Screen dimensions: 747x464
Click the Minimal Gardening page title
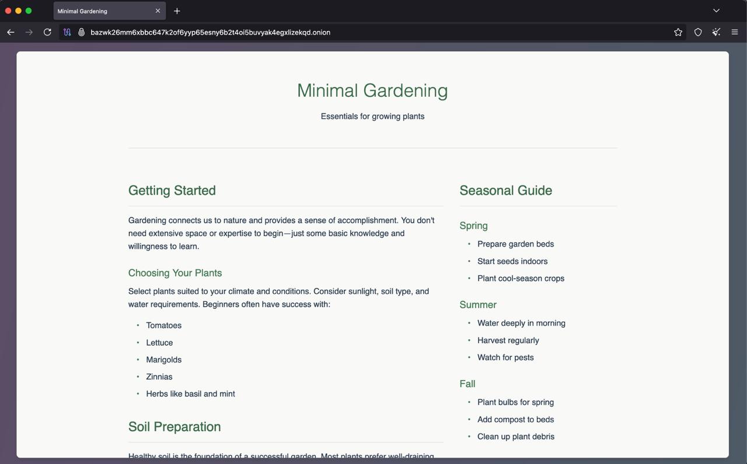[x=372, y=90]
